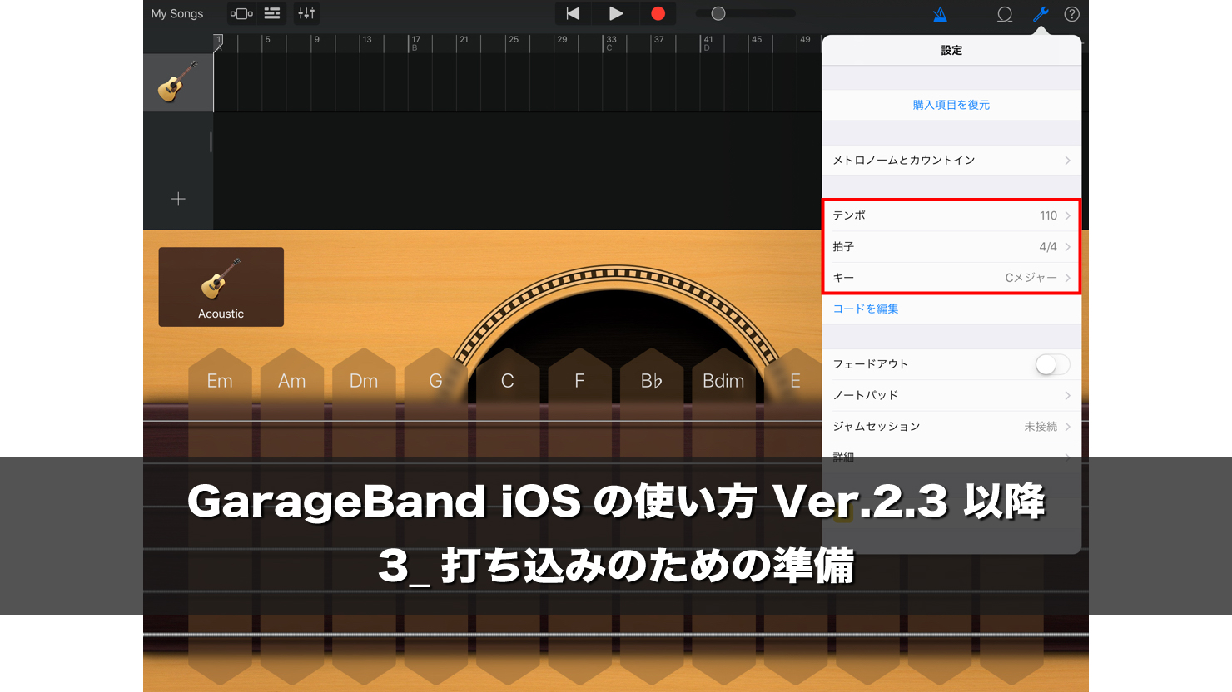Open the Acoustic instrument picker

pos(221,287)
